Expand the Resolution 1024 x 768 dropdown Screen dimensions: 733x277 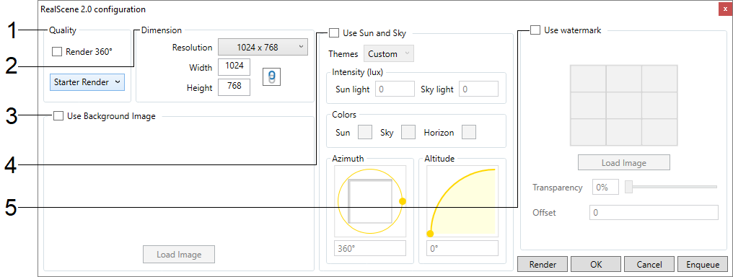(x=263, y=47)
